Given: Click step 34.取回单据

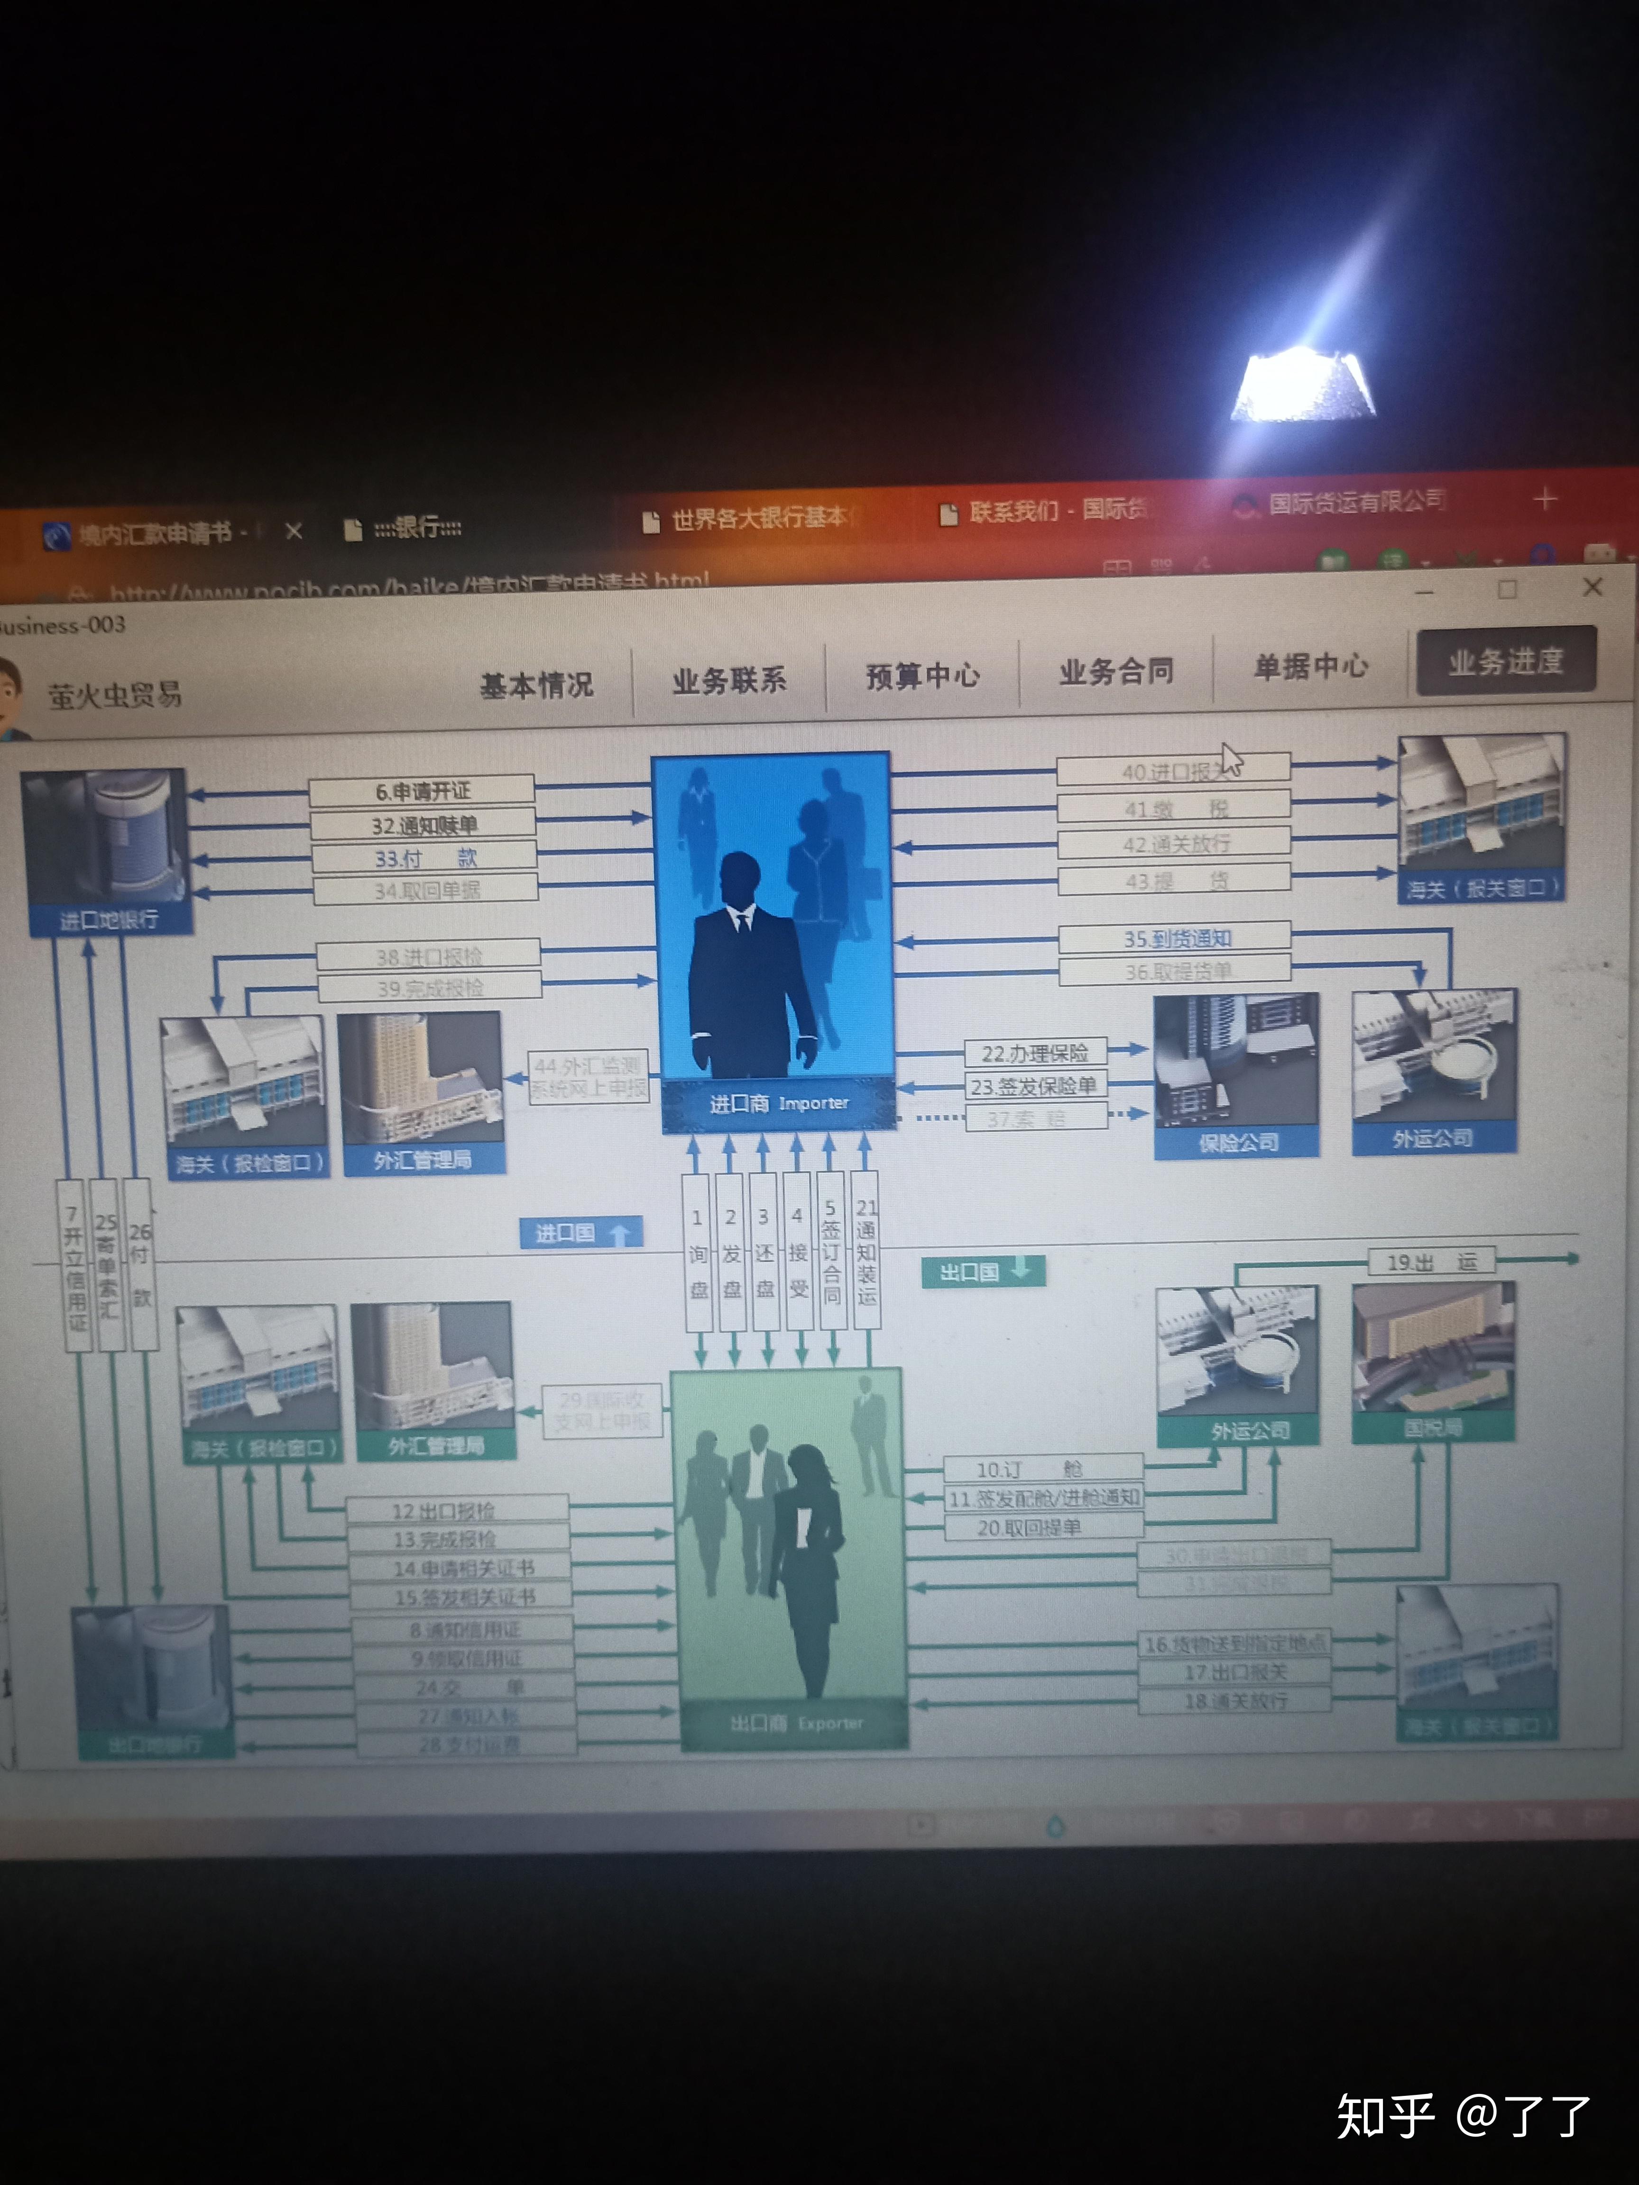Looking at the screenshot, I should pos(426,890).
